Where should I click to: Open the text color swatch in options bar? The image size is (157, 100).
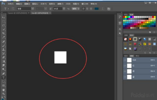(96, 9)
